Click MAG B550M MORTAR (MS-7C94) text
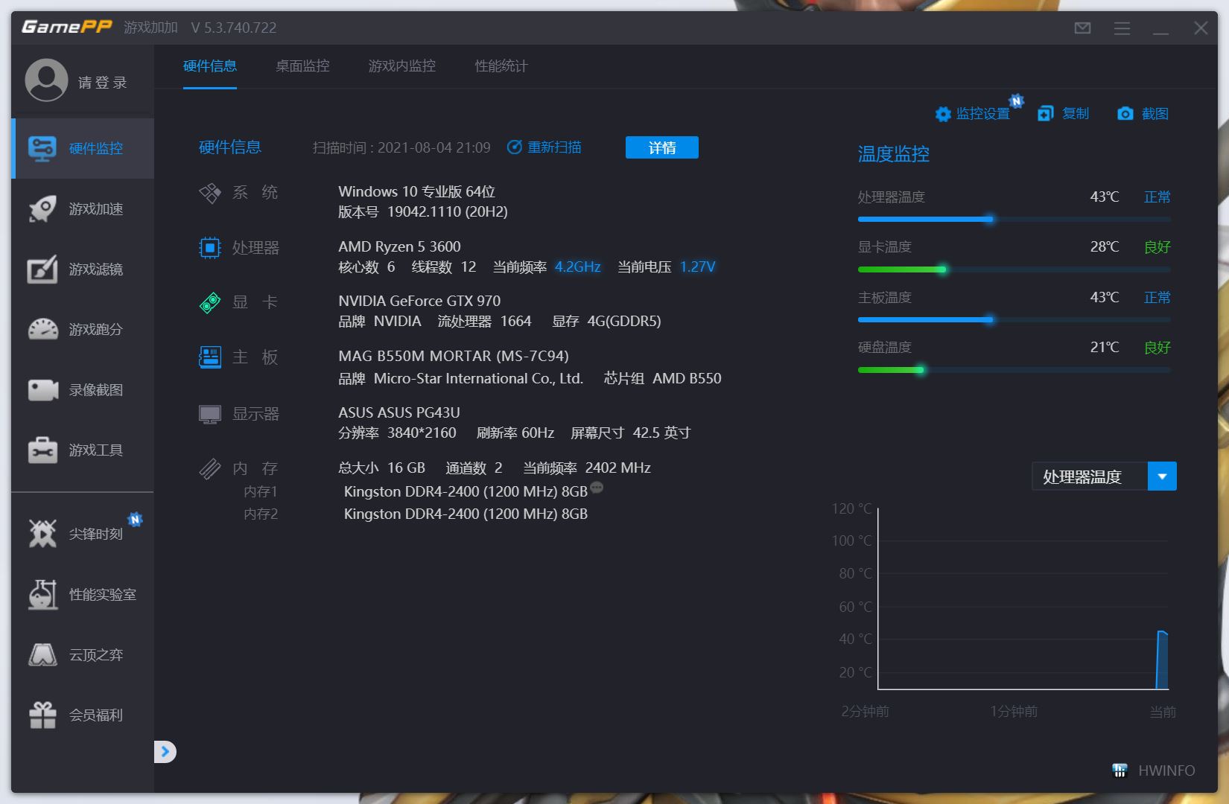Image resolution: width=1229 pixels, height=804 pixels. (454, 356)
